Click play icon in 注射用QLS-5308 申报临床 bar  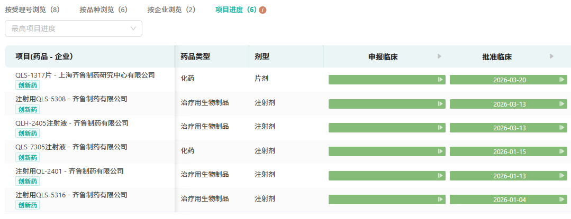coord(440,103)
